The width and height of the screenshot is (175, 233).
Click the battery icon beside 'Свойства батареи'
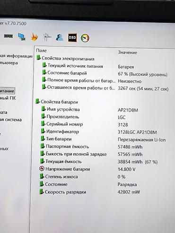pyautogui.click(x=37, y=101)
